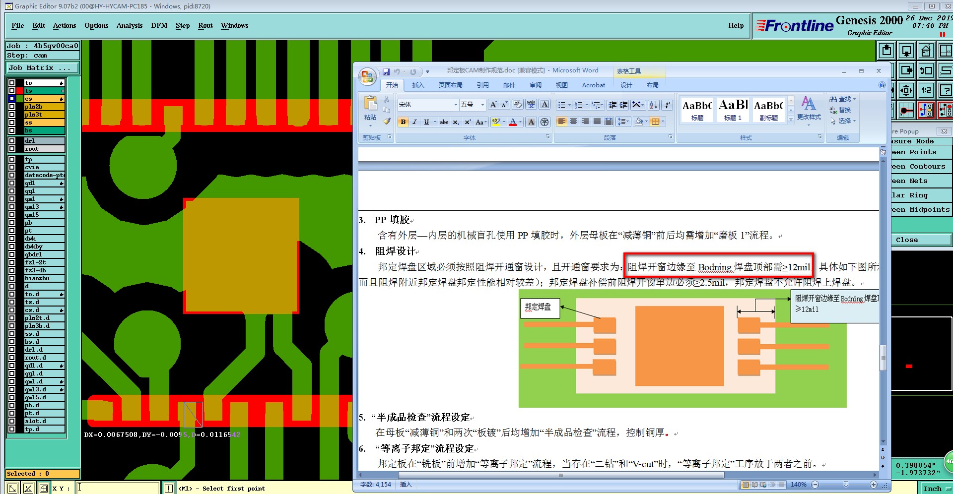953x494 pixels.
Task: Open the Analysis menu in Genesis
Action: 130,25
